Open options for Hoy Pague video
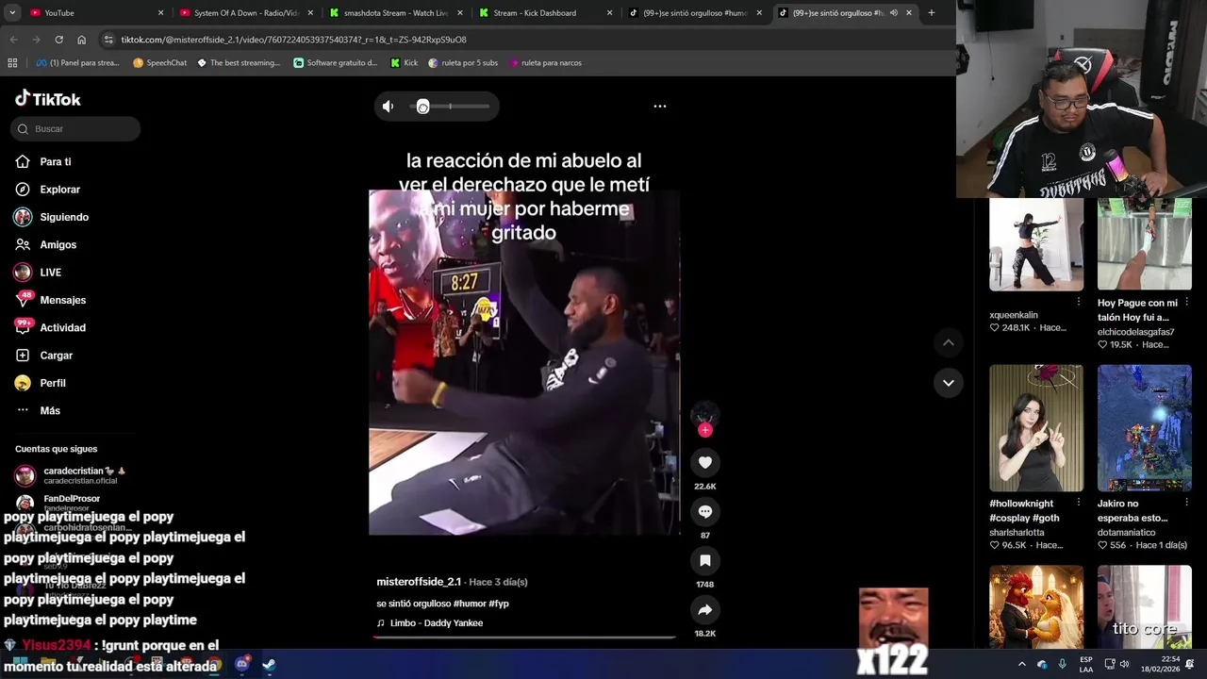Screen dimensions: 1207x679 point(1186,303)
